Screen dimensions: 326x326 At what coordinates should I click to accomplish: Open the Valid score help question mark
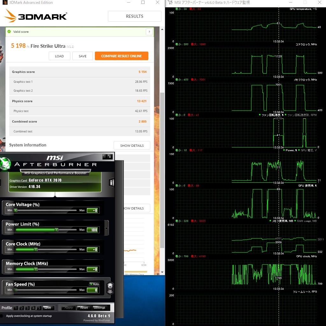[149, 32]
